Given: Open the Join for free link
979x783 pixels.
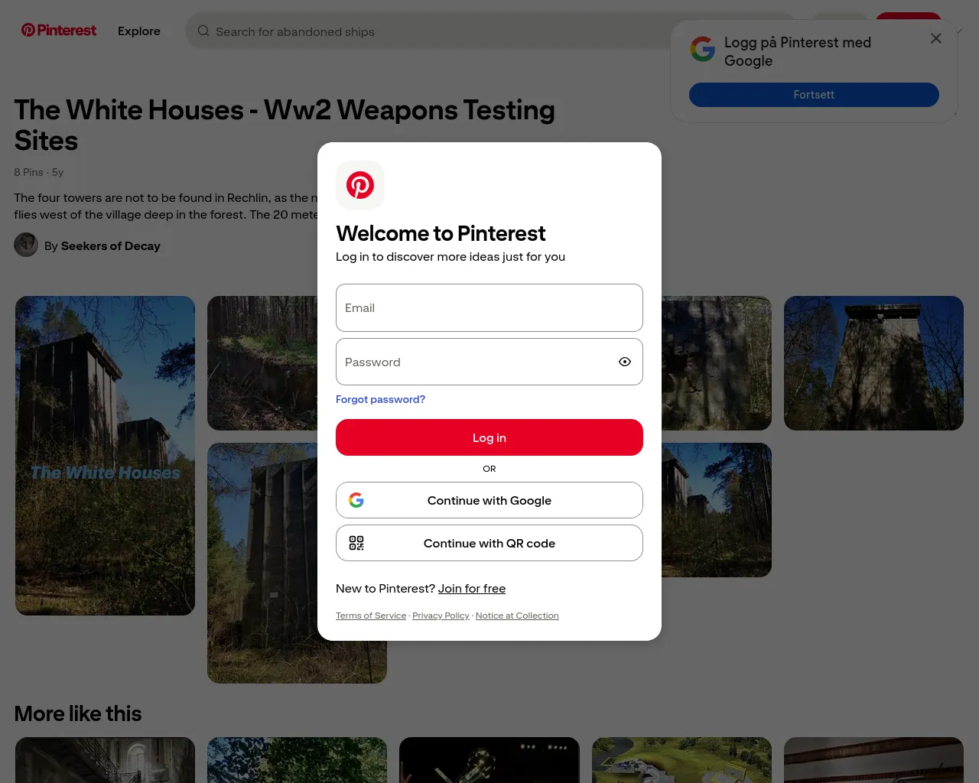Looking at the screenshot, I should [x=472, y=589].
